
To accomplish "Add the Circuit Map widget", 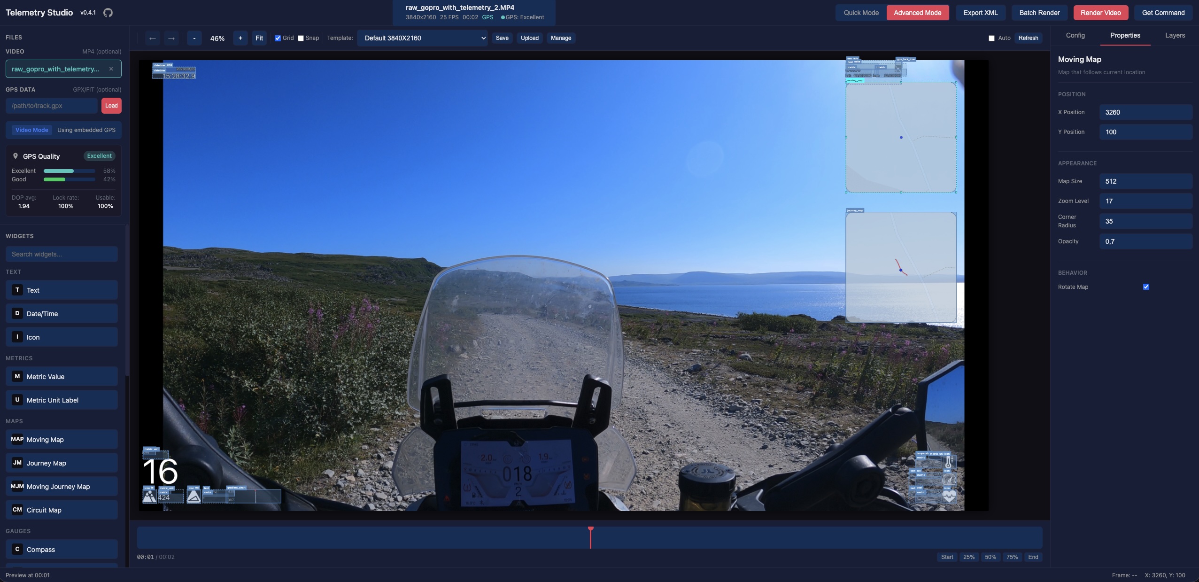I will 62,510.
